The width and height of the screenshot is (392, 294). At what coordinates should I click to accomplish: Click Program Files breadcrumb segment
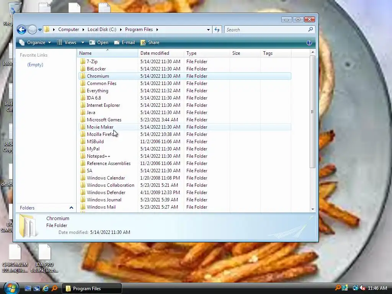point(139,29)
